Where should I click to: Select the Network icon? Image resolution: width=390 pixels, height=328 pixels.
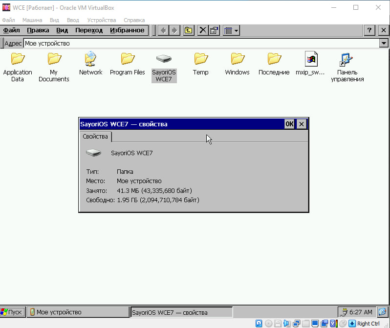(90, 64)
